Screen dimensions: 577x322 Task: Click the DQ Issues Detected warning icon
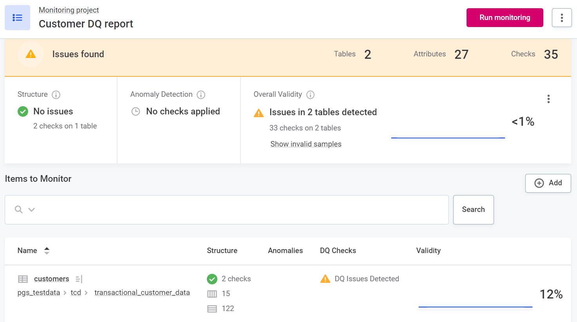pos(325,279)
